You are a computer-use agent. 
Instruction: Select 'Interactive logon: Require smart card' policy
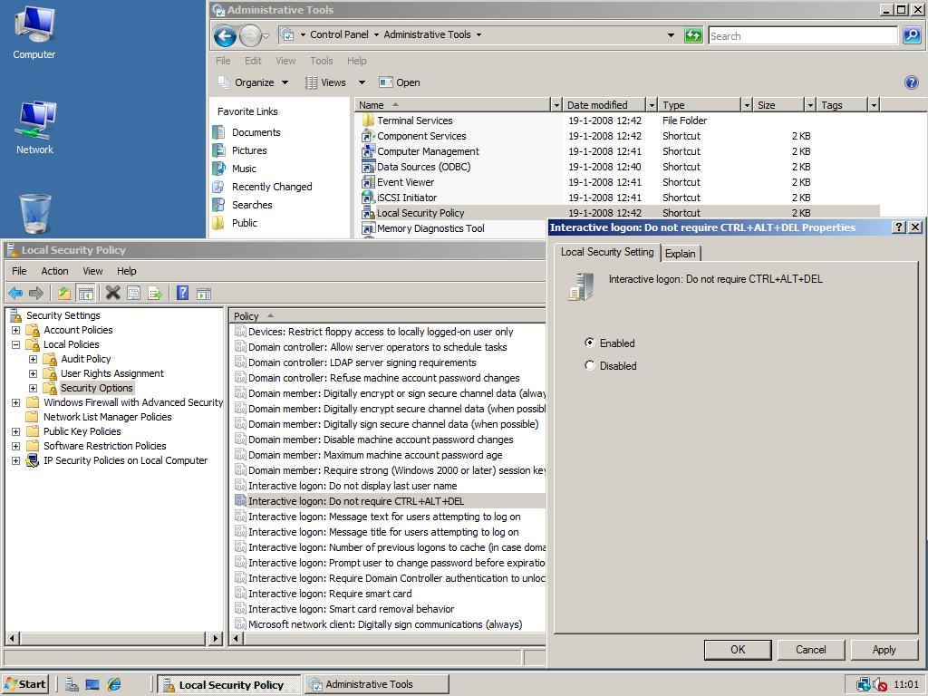[330, 594]
